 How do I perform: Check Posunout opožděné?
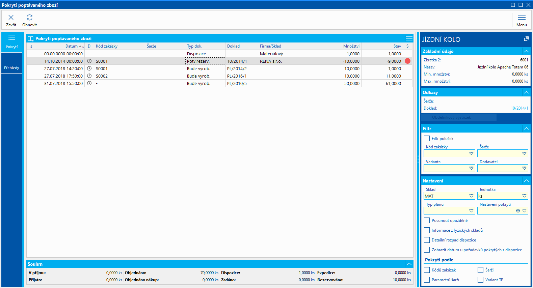(427, 221)
